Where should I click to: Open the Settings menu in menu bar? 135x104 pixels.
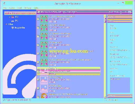(x=28, y=8)
